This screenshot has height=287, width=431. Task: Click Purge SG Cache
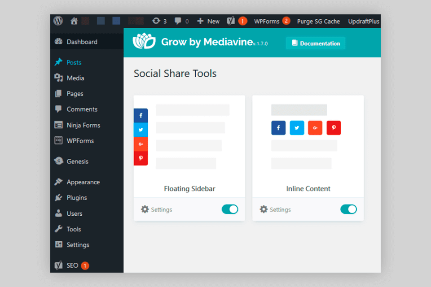318,21
